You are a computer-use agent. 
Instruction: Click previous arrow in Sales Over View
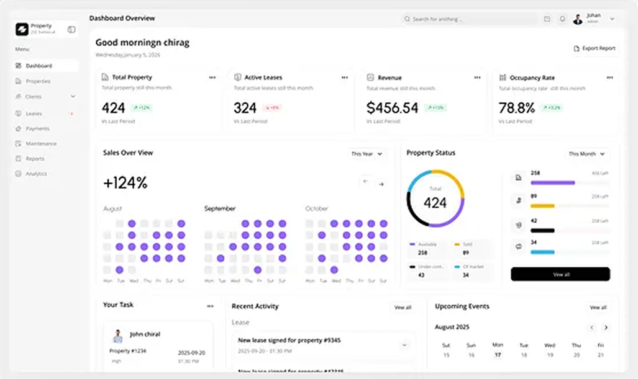point(365,182)
